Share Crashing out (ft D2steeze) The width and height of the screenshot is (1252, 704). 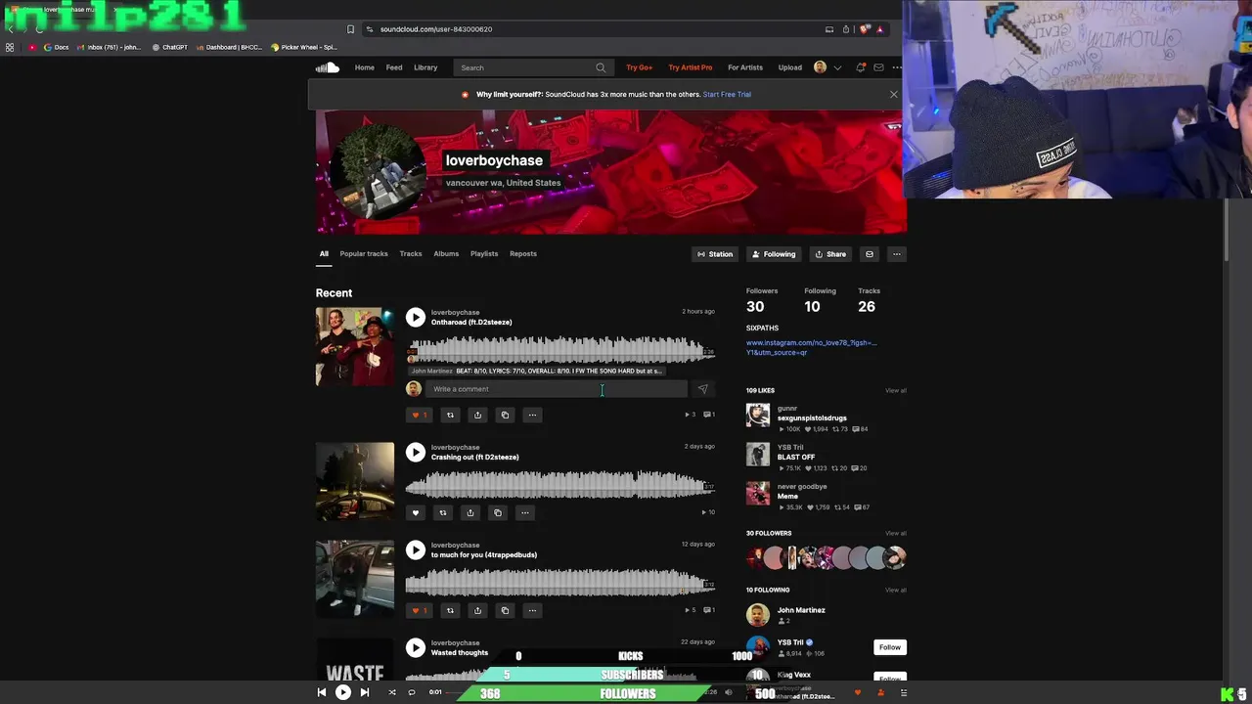469,512
